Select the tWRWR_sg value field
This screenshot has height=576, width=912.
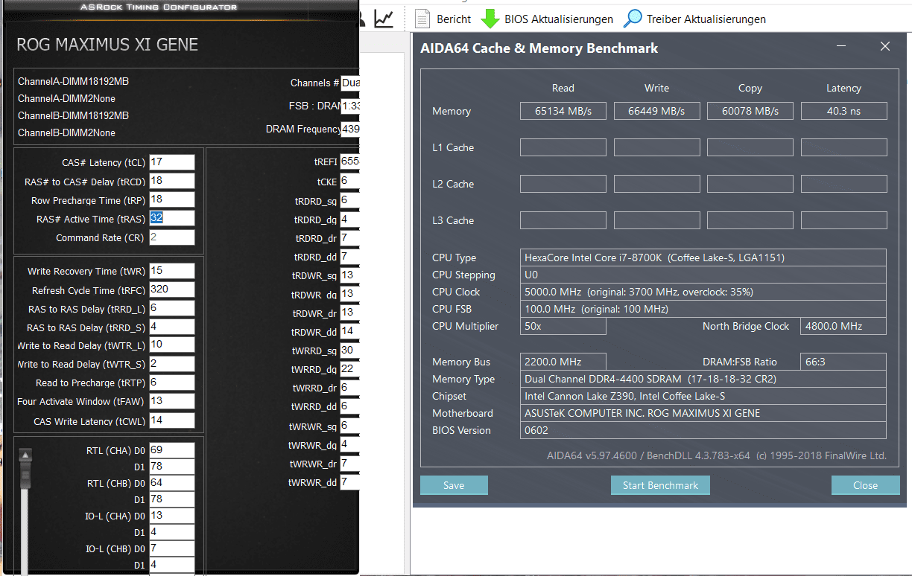pos(349,426)
